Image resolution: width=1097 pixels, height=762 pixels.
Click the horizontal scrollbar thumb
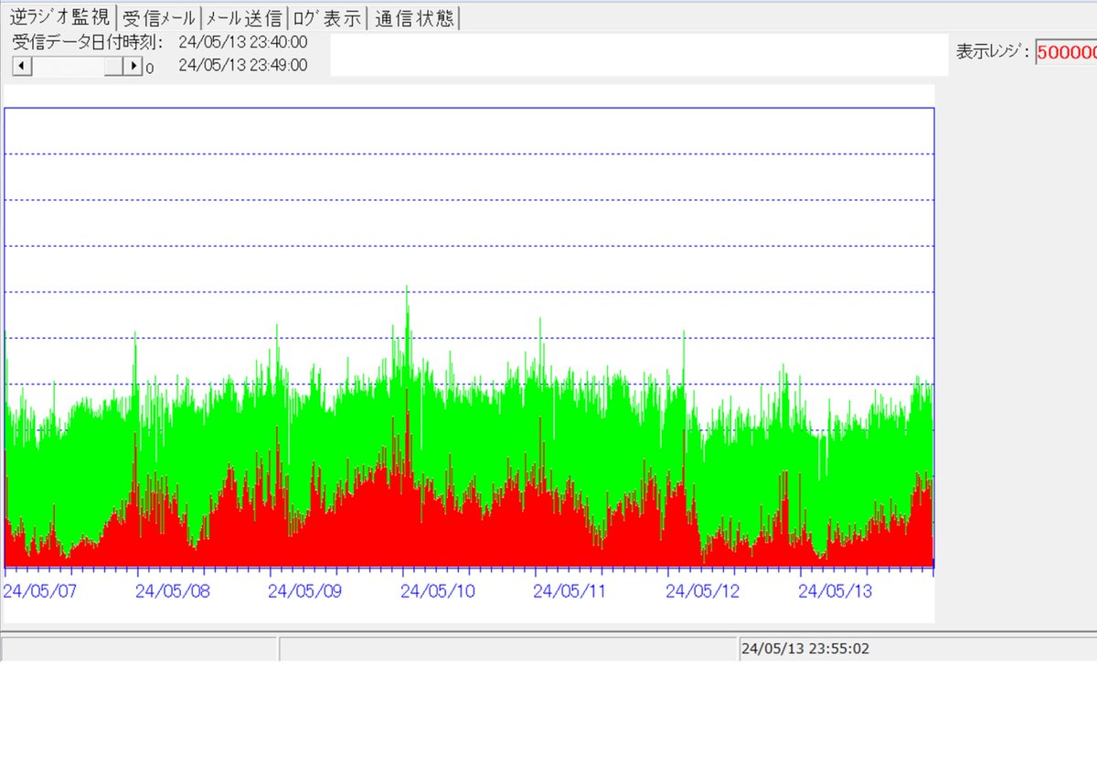coord(114,66)
